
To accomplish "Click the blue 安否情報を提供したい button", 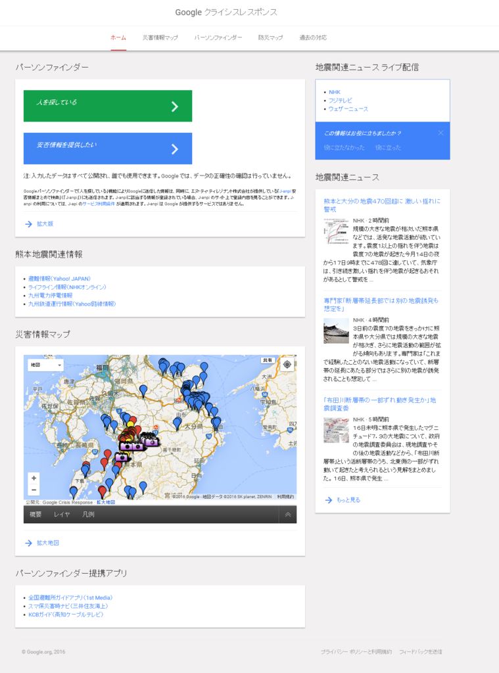I will coord(108,149).
